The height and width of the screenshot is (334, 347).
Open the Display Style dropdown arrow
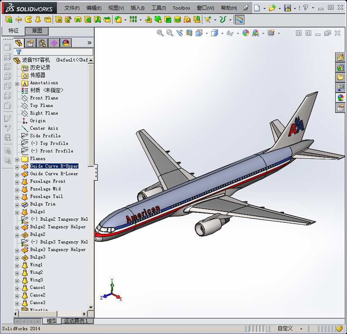pyautogui.click(x=222, y=34)
